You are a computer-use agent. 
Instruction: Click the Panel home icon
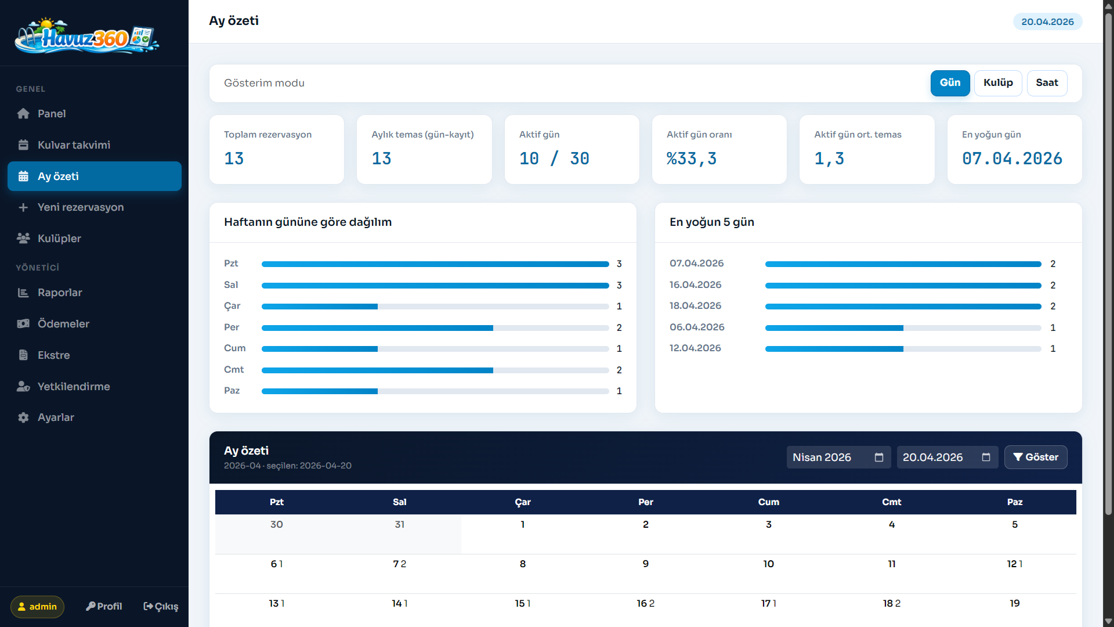23,114
